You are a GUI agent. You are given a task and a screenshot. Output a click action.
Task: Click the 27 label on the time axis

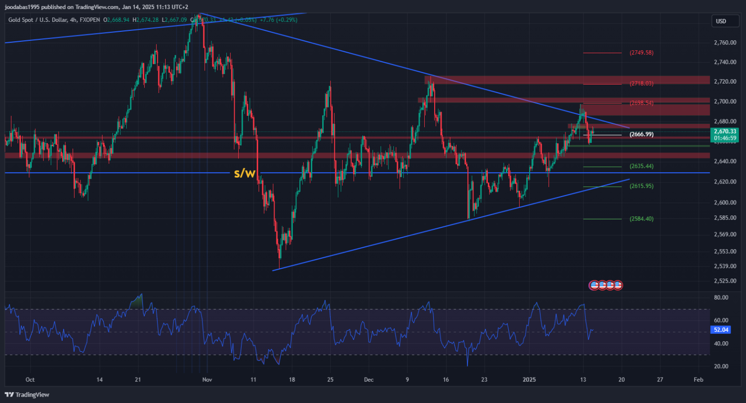pos(660,379)
